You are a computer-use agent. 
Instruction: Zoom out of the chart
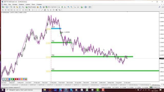(x=71, y=7)
